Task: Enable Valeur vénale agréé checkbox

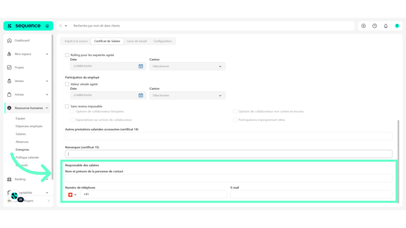Action: (67, 84)
